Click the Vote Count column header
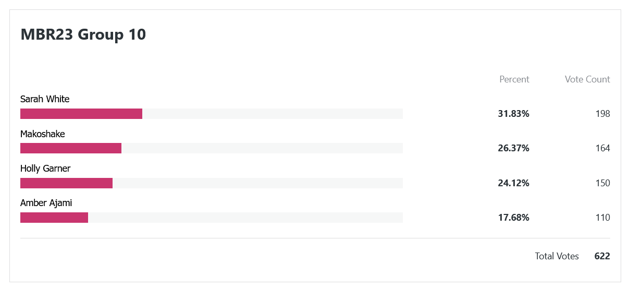This screenshot has width=629, height=288. 587,79
